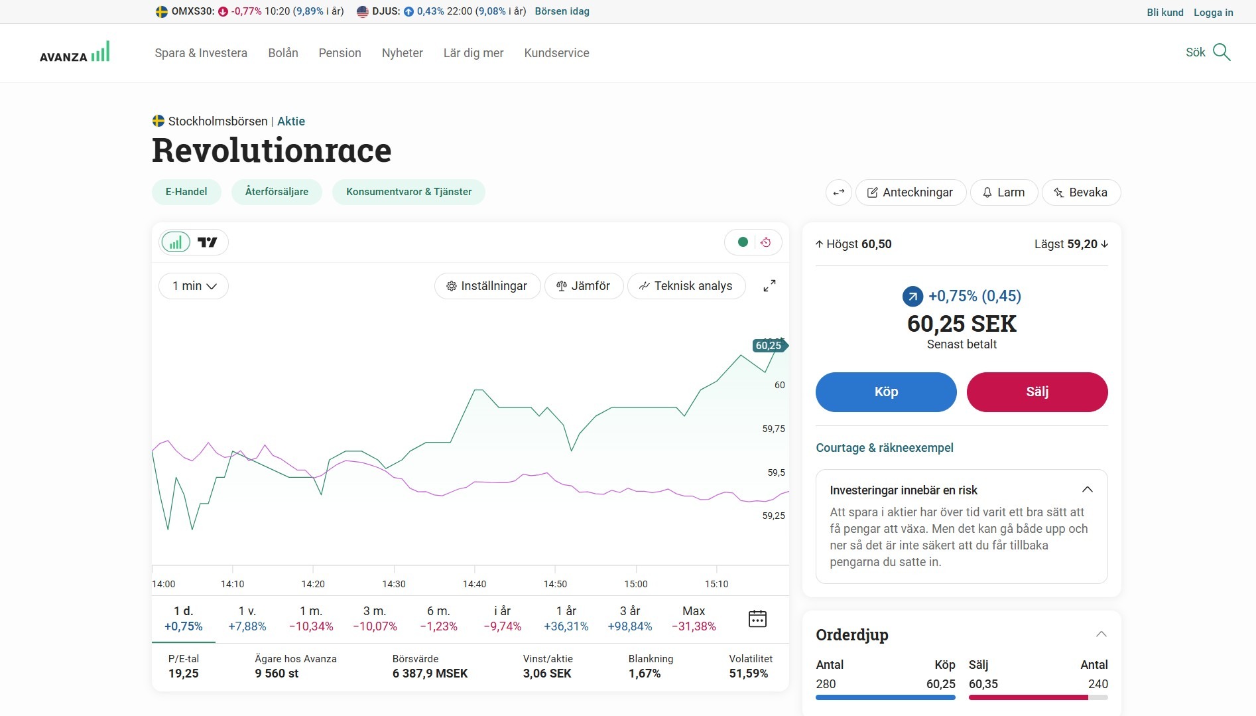Click the blue up-arrow price change icon
The width and height of the screenshot is (1256, 716).
912,296
